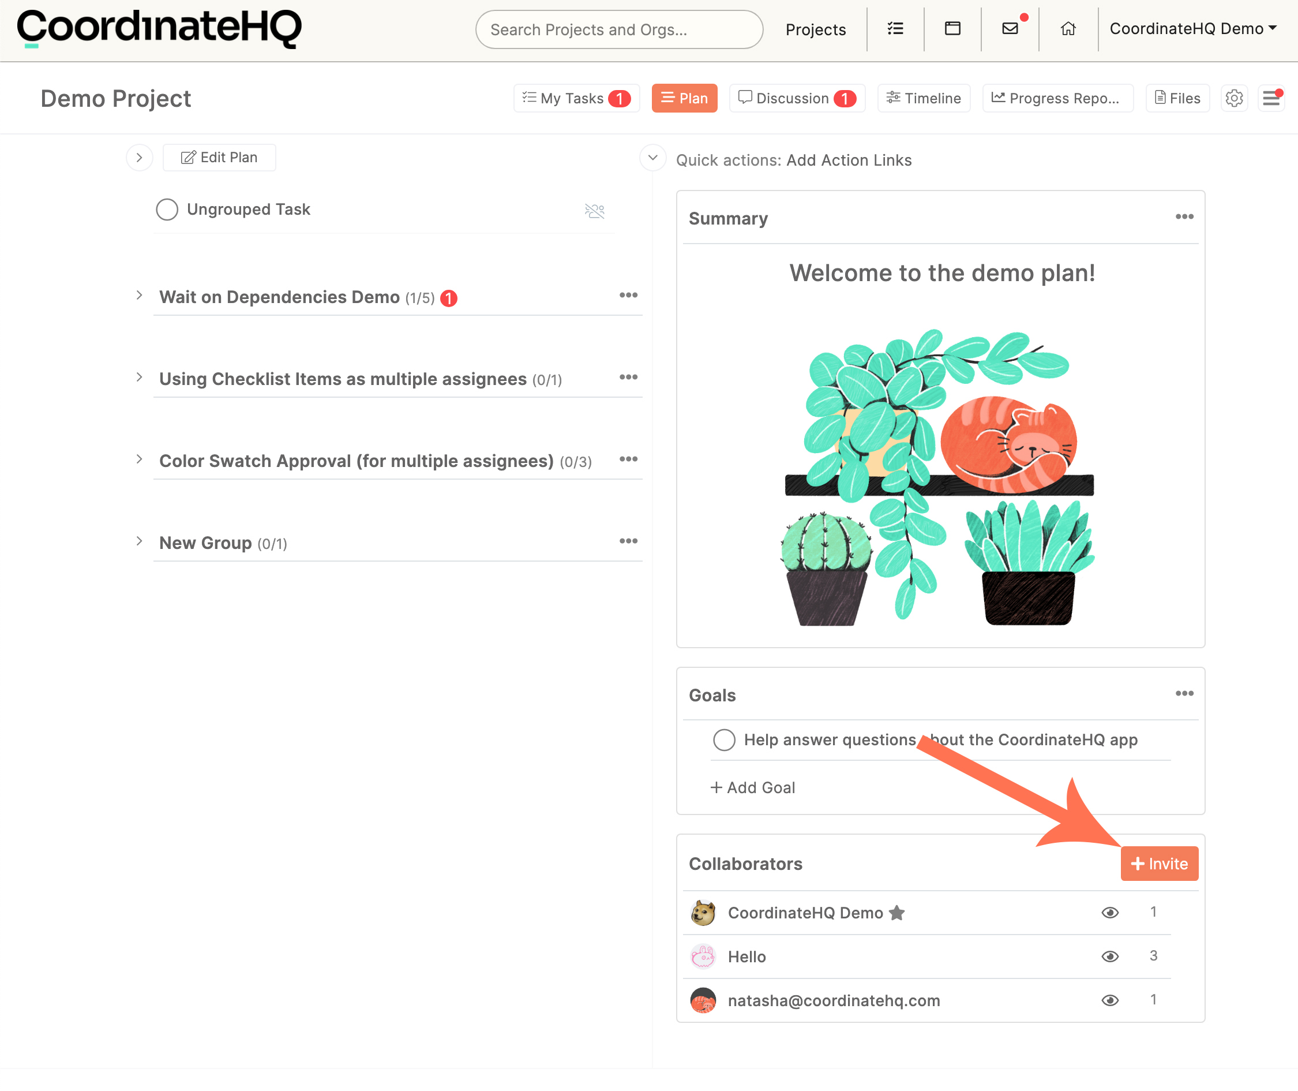Toggle visibility eye for natasha@coordinatehq.com
This screenshot has height=1091, width=1298.
(1110, 1000)
